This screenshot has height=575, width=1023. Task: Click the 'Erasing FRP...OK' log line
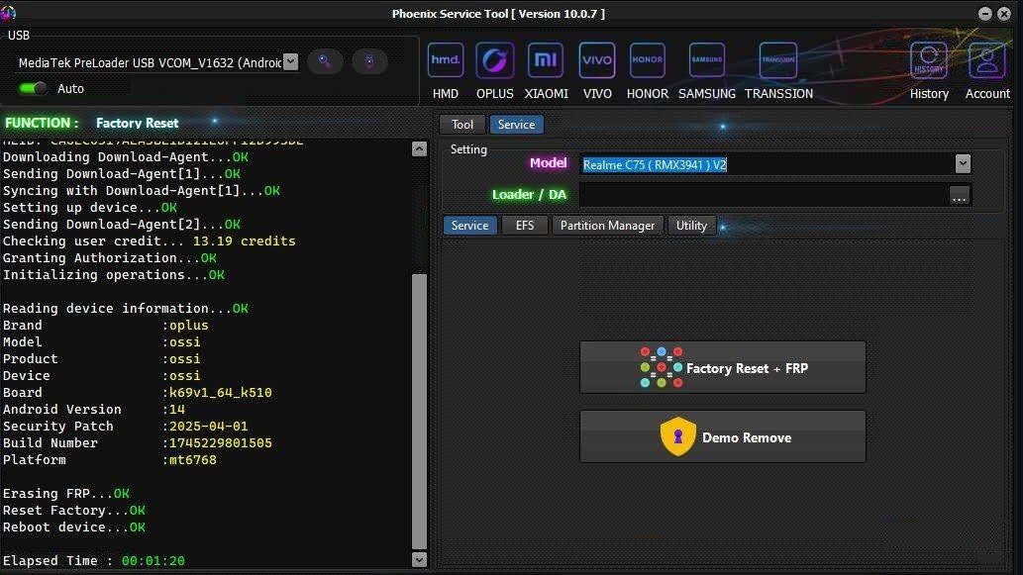coord(66,494)
